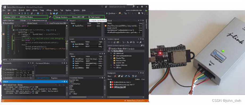
Task: Click the blue Save icon in toolbar
Action: [54, 13]
